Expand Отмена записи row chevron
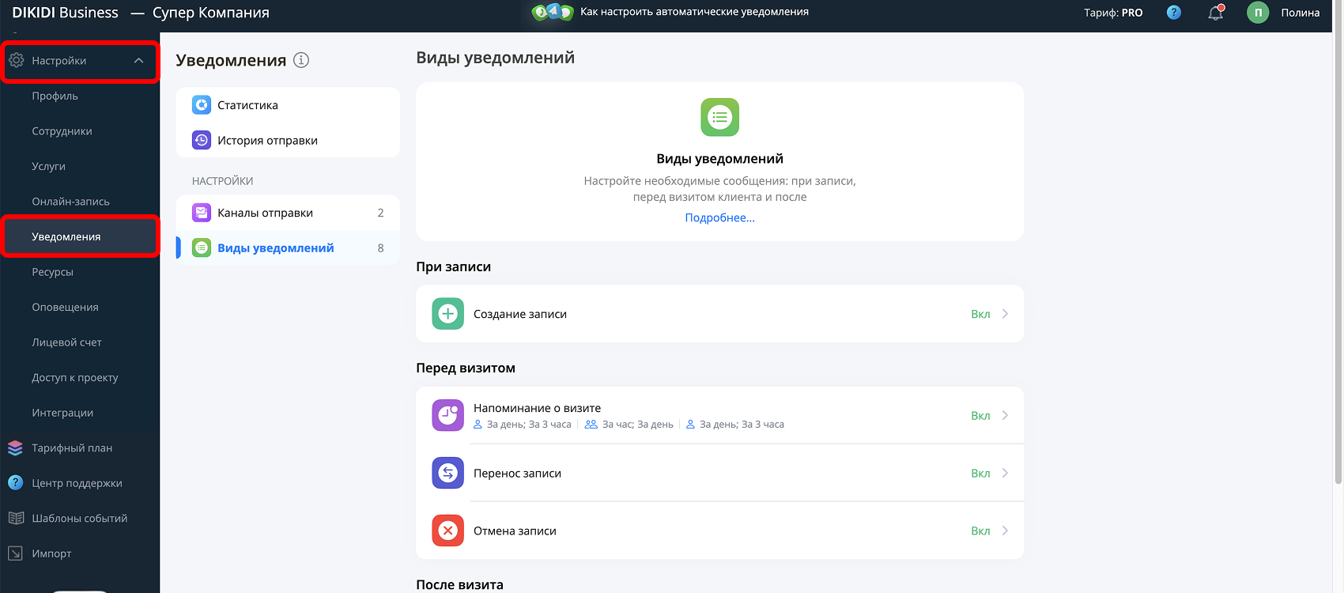 click(1005, 531)
